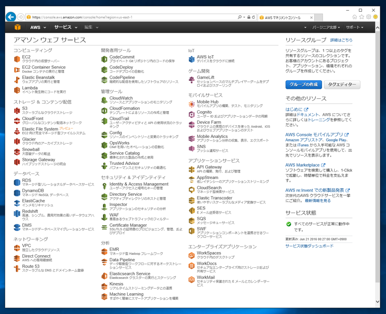Click the CloudFormation icon
The height and width of the screenshot is (314, 386).
coord(105,111)
